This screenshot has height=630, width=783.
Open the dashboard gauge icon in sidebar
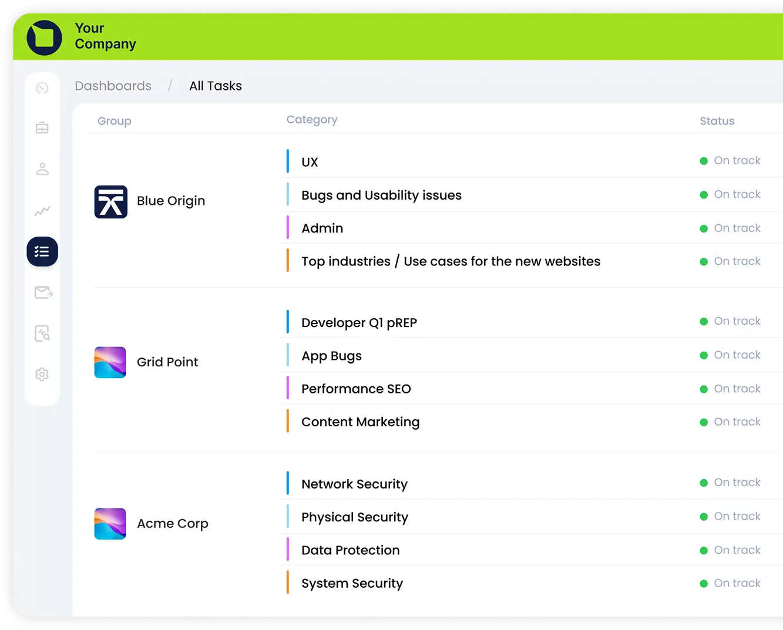tap(42, 88)
